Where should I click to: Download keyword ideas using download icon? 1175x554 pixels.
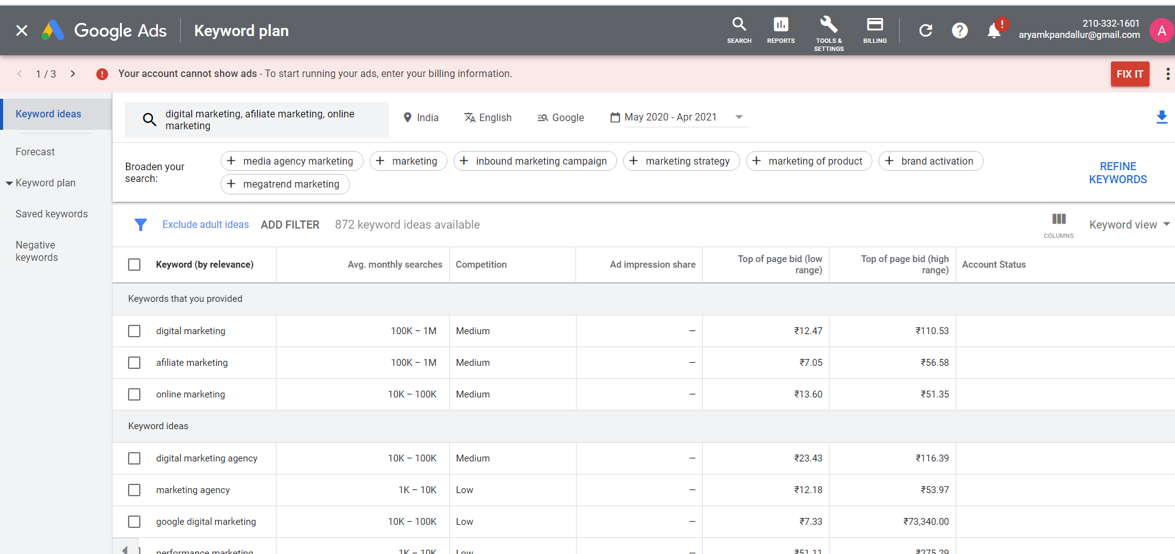1161,117
